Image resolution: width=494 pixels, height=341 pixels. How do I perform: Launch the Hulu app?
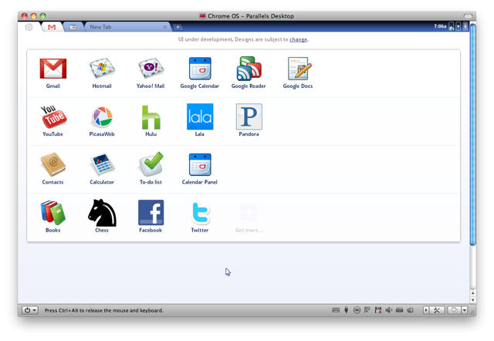coord(151,117)
